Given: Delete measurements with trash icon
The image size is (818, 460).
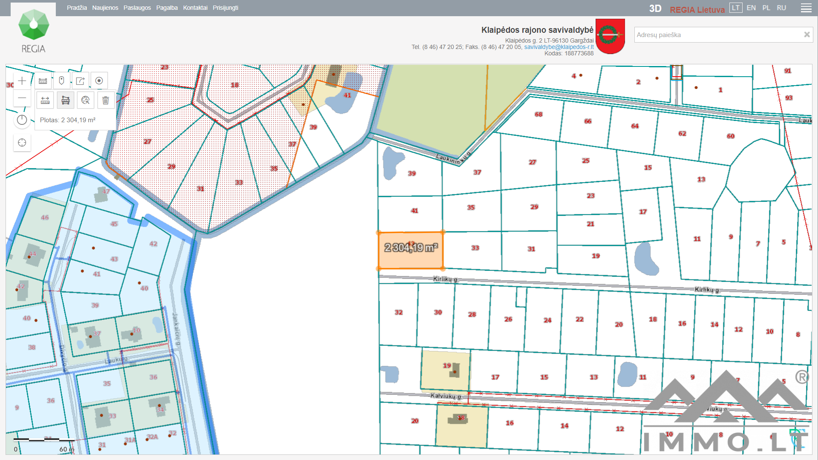Looking at the screenshot, I should pos(106,101).
